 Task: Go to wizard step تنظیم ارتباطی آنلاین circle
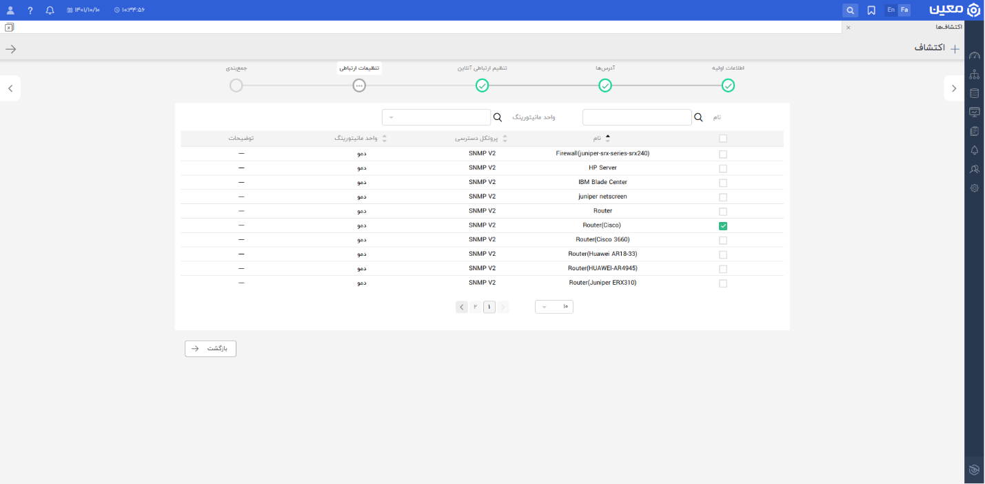click(x=483, y=85)
